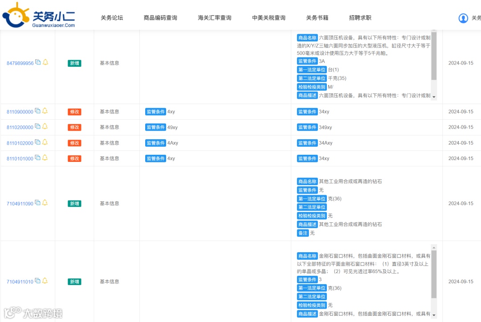Click bell alert icon next to 8110200000
Image resolution: width=481 pixels, height=322 pixels.
pyautogui.click(x=45, y=126)
